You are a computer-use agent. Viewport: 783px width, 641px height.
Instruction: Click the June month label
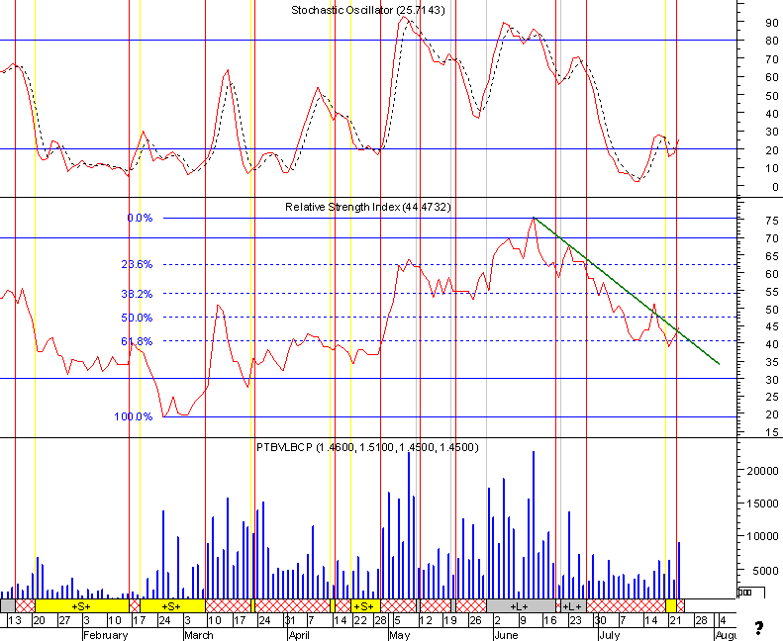[506, 635]
